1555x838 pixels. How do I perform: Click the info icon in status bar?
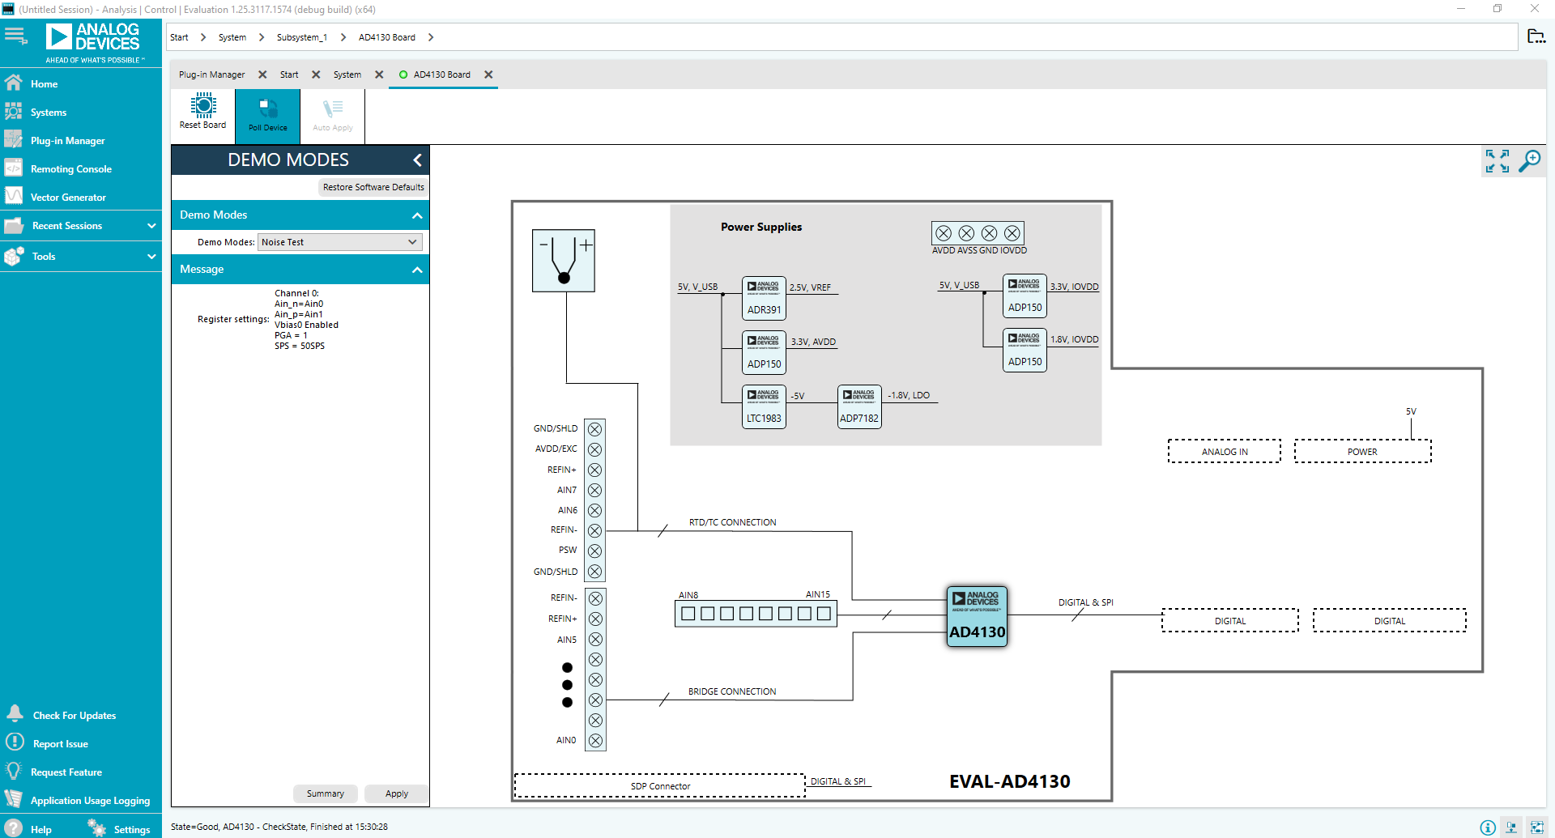pyautogui.click(x=1488, y=827)
